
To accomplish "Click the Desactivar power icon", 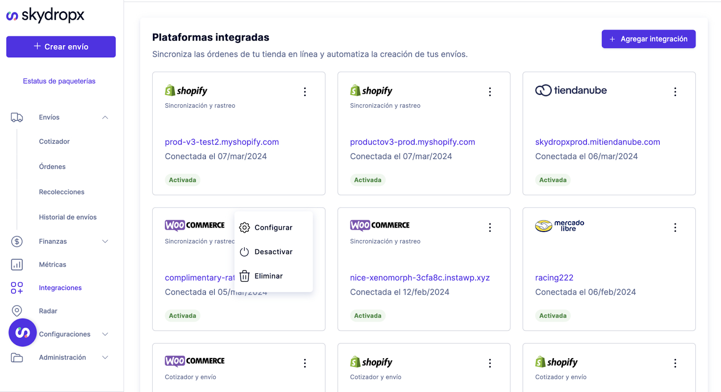I will coord(244,252).
